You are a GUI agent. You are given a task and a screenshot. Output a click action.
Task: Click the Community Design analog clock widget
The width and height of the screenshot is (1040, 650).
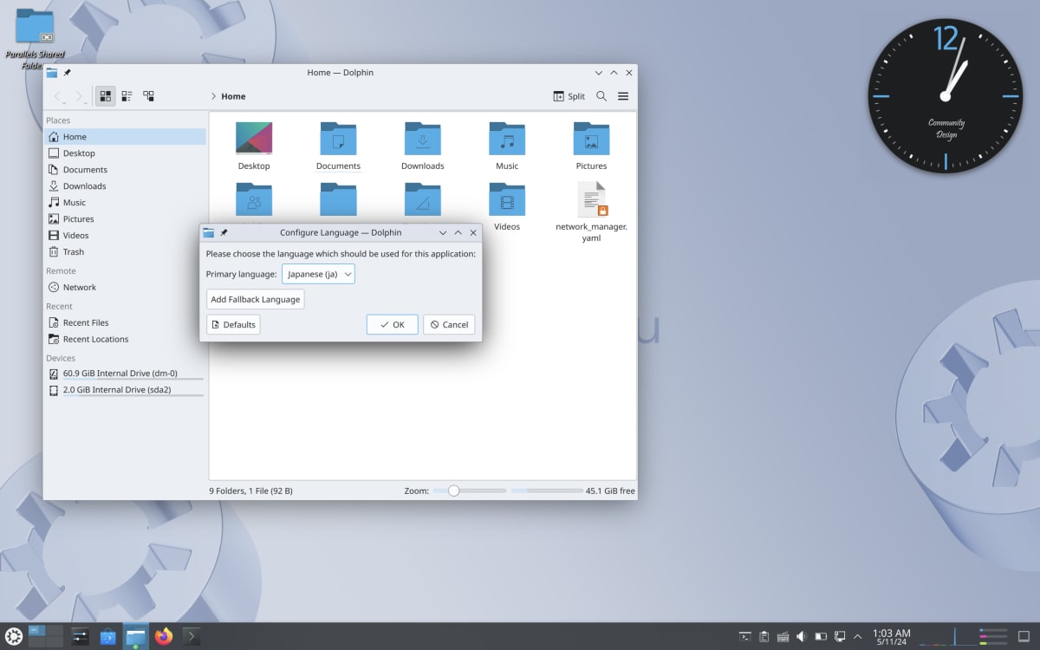point(946,95)
